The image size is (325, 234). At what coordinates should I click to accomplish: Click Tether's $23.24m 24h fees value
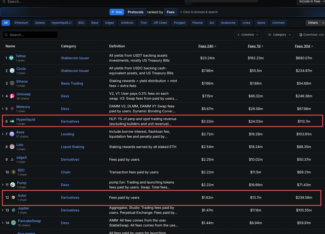[207, 58]
